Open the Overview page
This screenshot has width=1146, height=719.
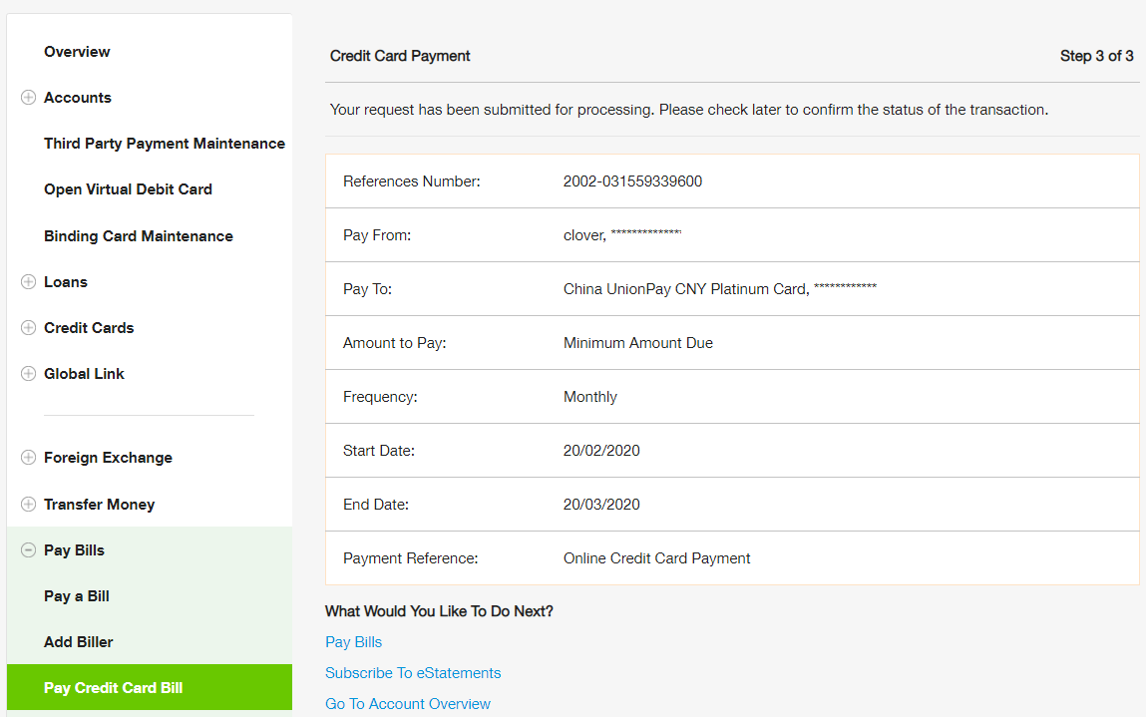point(78,51)
